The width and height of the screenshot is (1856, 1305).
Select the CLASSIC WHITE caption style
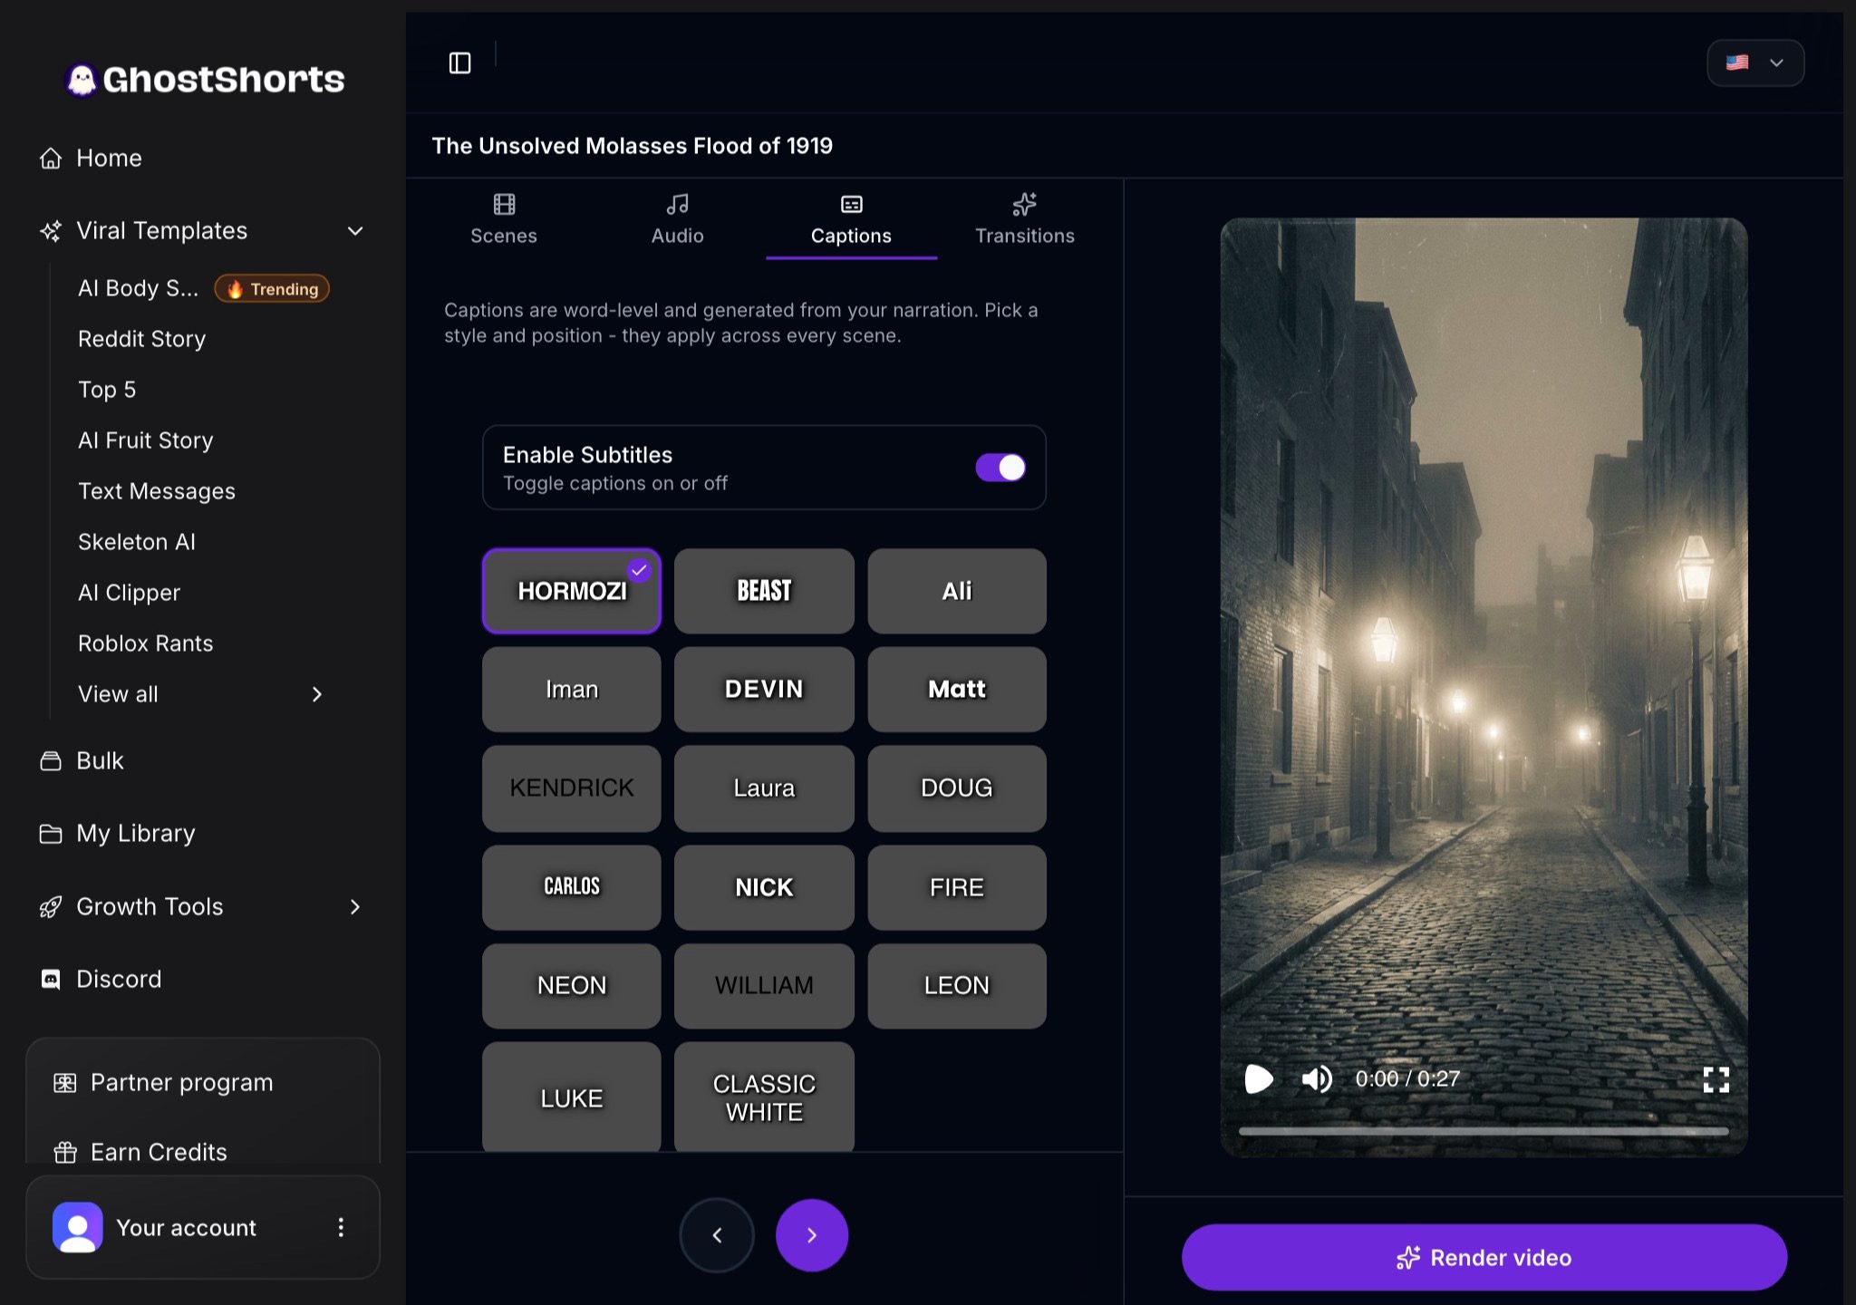pos(764,1097)
